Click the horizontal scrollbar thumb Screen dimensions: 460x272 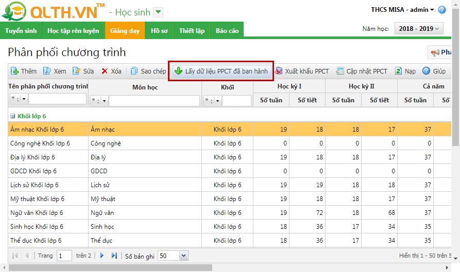(110, 267)
